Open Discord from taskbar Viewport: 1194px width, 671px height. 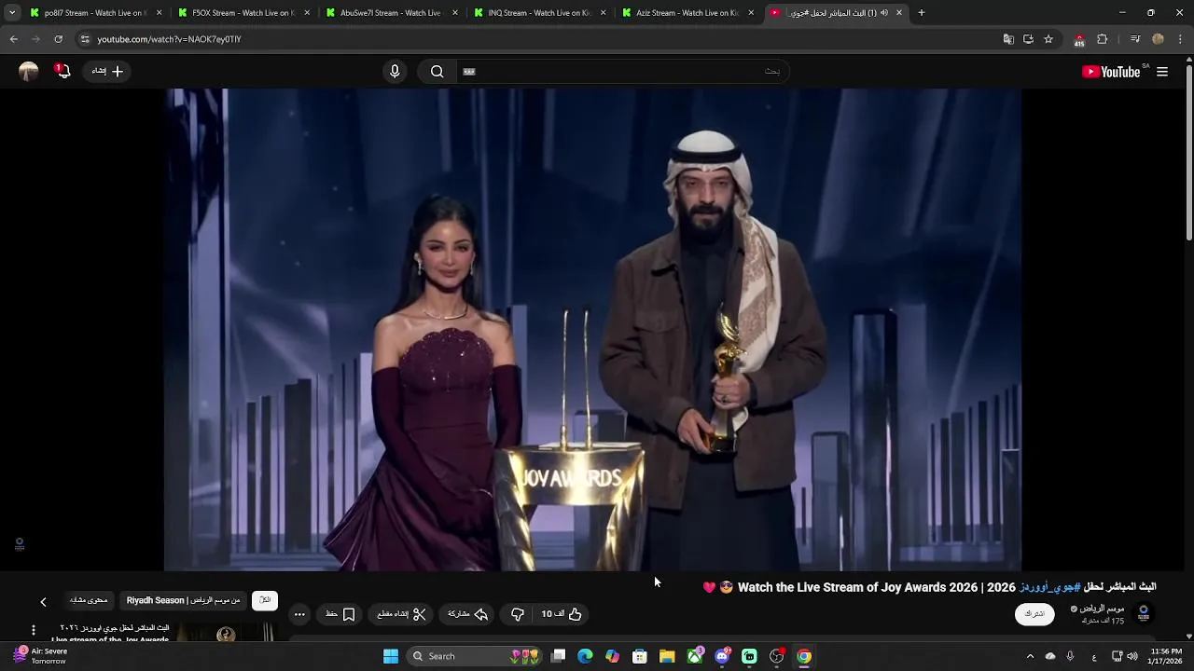[722, 656]
